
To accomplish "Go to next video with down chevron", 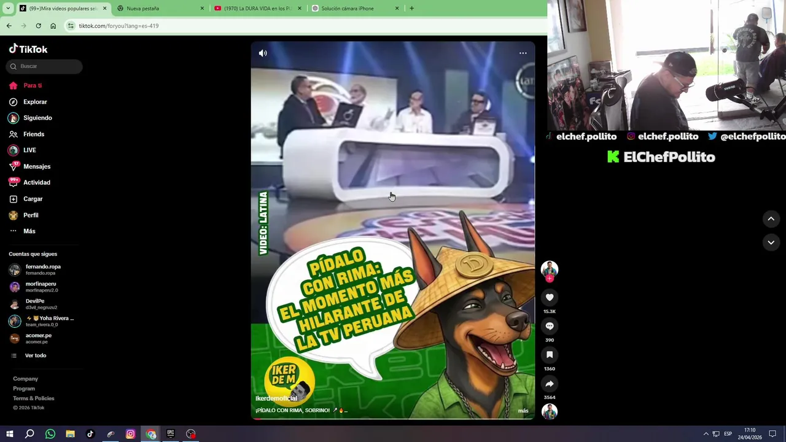I will (771, 242).
